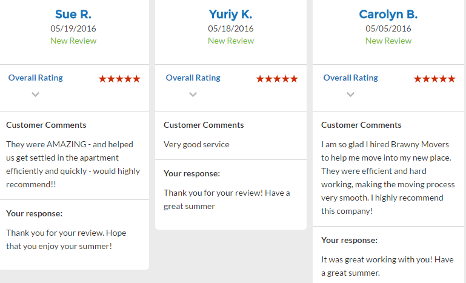Click New Review status under Yuriy K.
Image resolution: width=466 pixels, height=283 pixels.
coord(231,41)
